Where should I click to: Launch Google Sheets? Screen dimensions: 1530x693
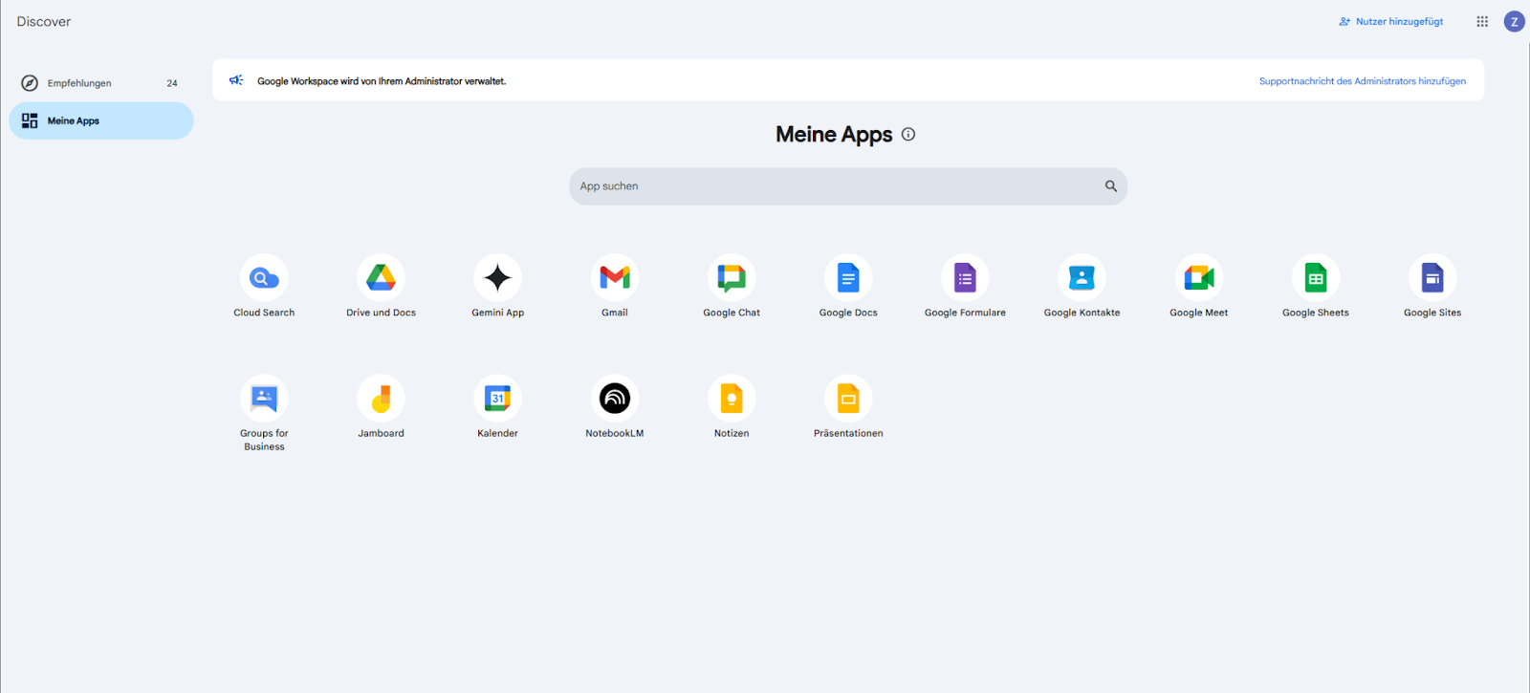1316,278
